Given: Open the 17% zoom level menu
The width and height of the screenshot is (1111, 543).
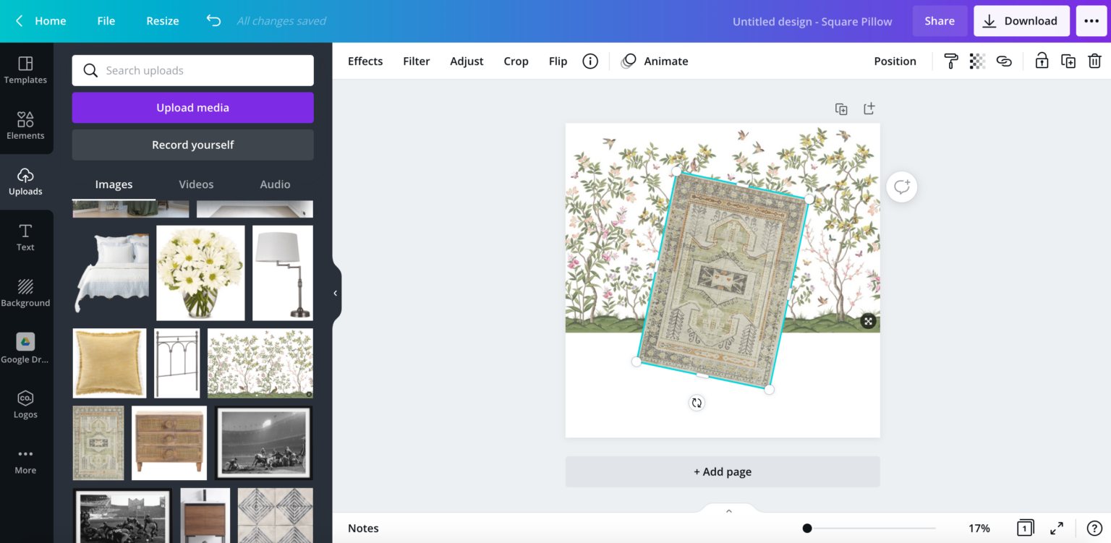Looking at the screenshot, I should pyautogui.click(x=979, y=529).
